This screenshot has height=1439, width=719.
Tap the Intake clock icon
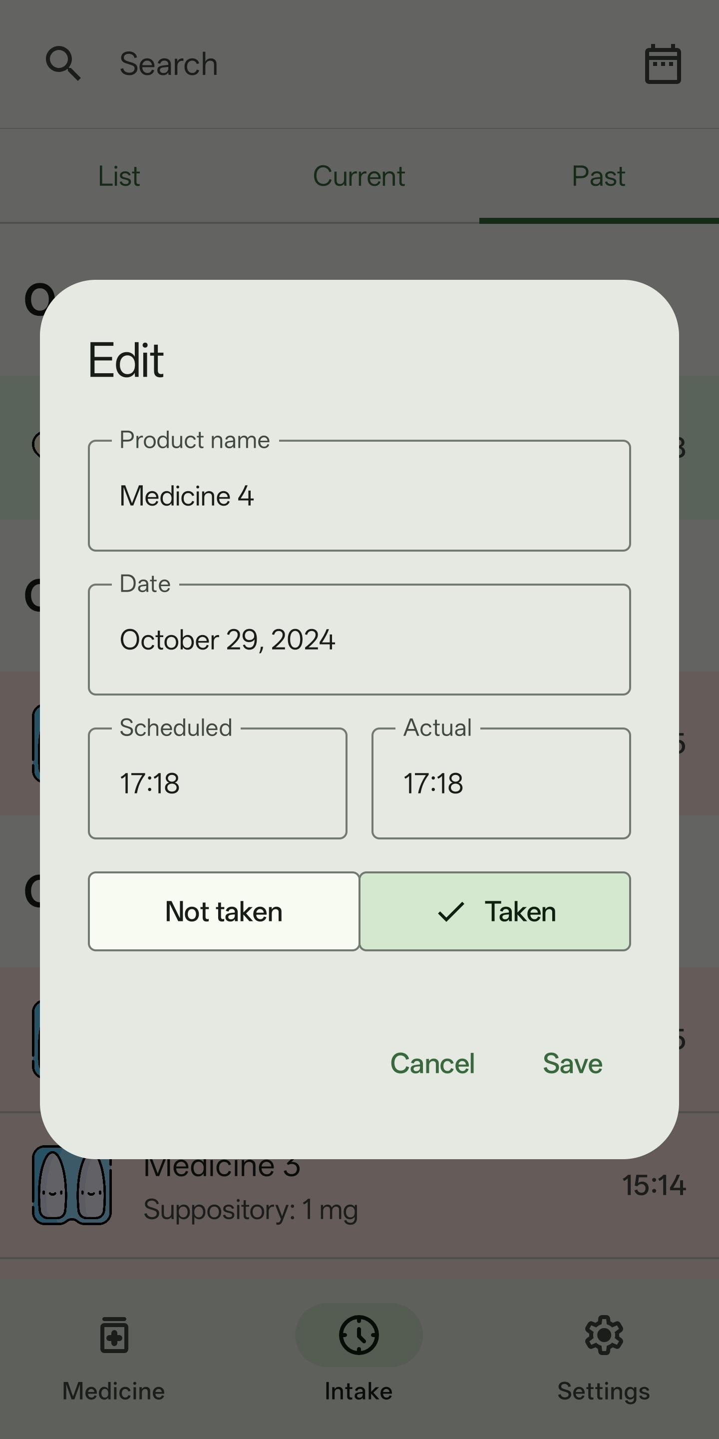tap(359, 1335)
